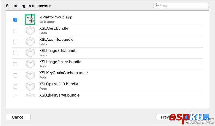215x126 pixels.
Task: Click the XSLKeyChainCache.bundle brick icon
Action: (30, 75)
